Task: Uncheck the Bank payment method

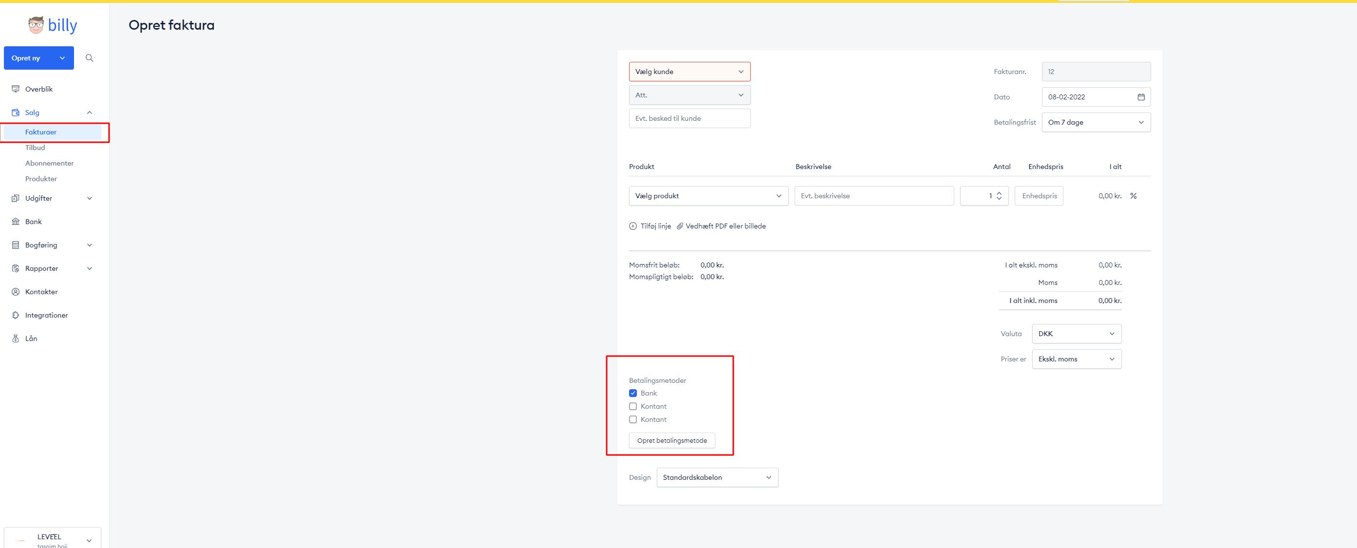Action: pos(632,393)
